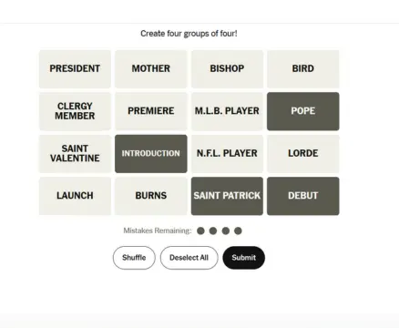Select the PRESIDENT tile
The height and width of the screenshot is (328, 399).
pyautogui.click(x=75, y=69)
